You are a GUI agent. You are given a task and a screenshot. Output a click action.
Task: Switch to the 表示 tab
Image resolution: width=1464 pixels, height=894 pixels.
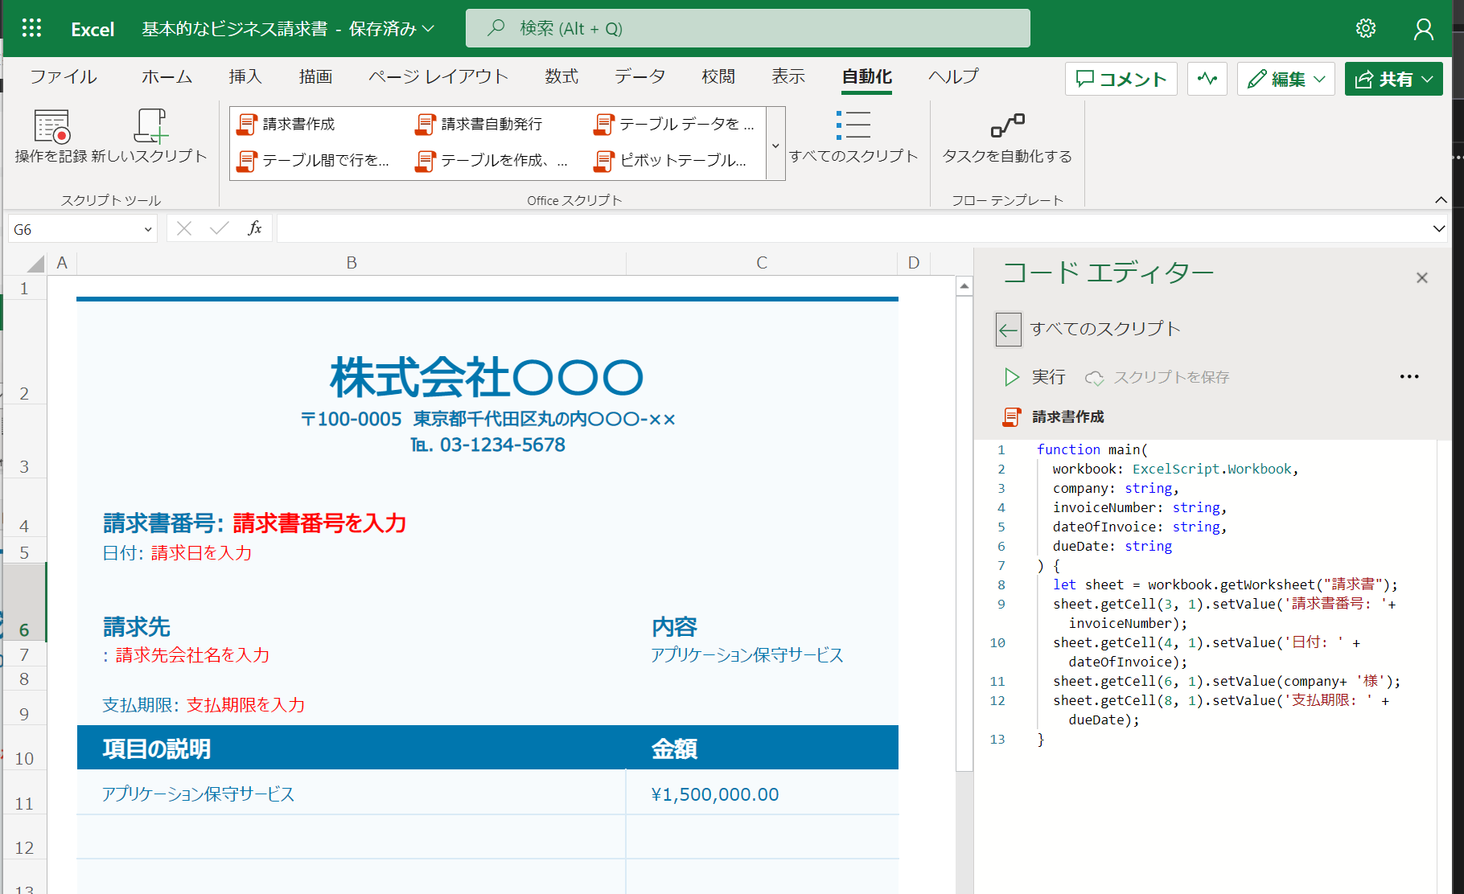tap(788, 76)
